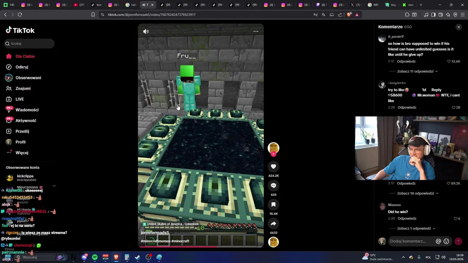Post comment with the red send button
Image resolution: width=468 pixels, height=263 pixels.
pos(458,241)
